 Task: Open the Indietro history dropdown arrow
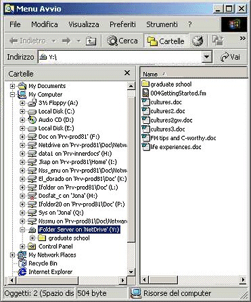53,41
